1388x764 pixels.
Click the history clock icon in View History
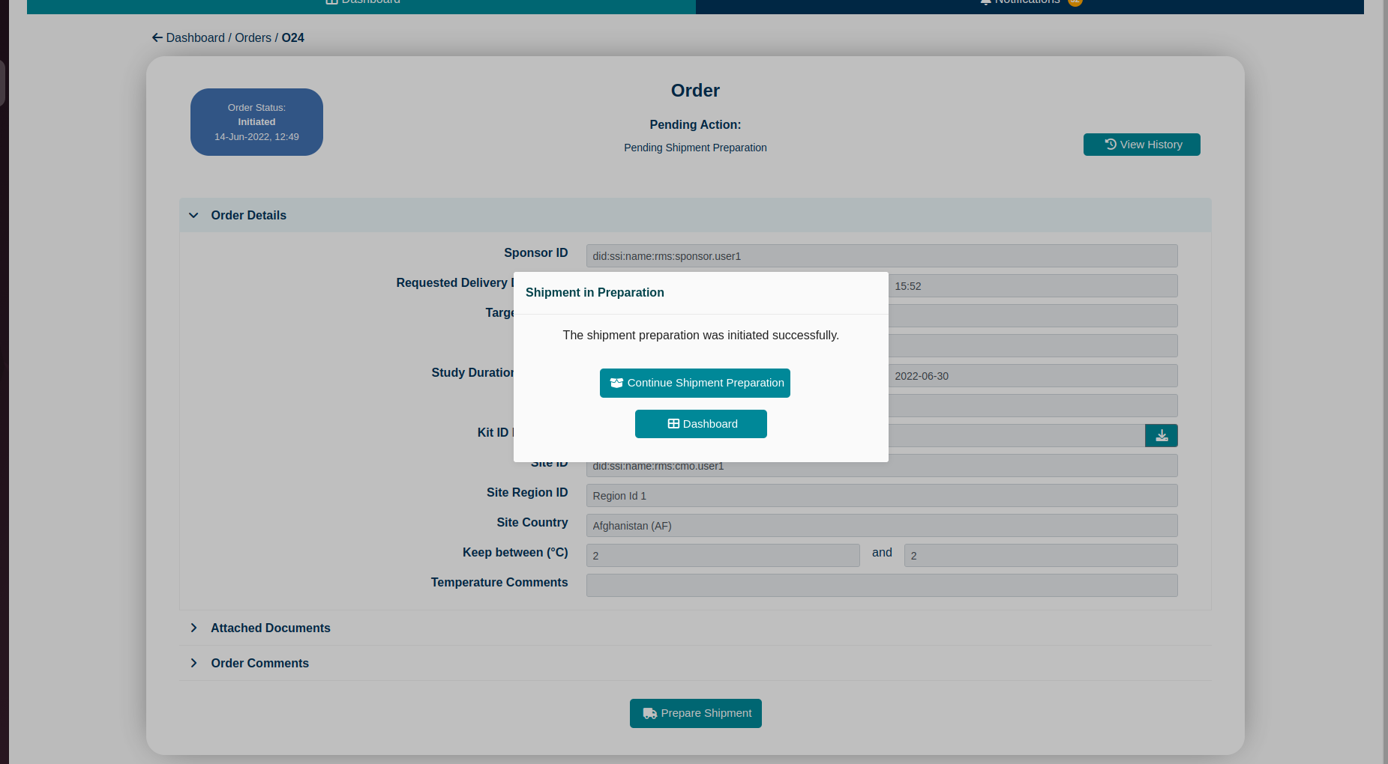pyautogui.click(x=1109, y=144)
